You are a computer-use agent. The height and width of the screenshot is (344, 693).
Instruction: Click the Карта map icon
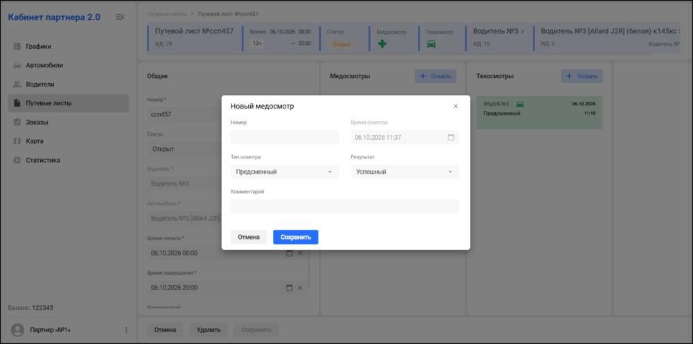coord(17,141)
